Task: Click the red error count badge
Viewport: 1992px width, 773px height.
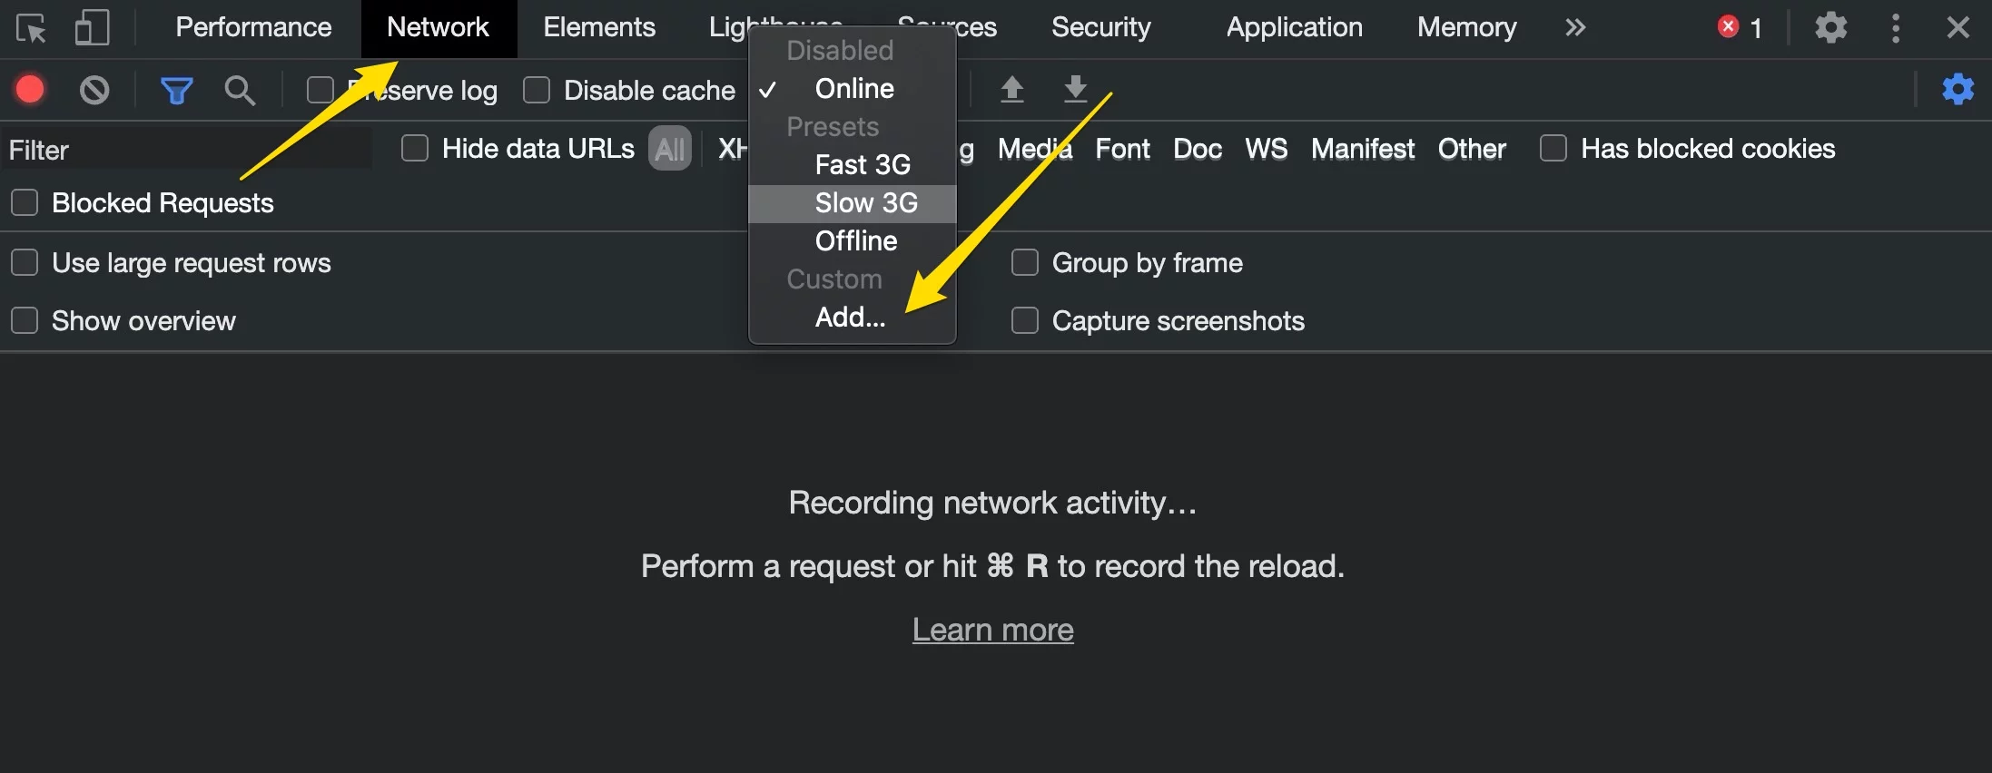Action: coord(1741,27)
